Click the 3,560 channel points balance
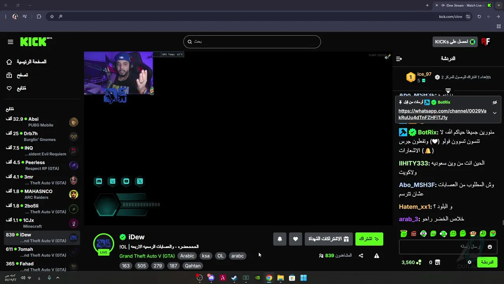504x284 pixels. 411,262
